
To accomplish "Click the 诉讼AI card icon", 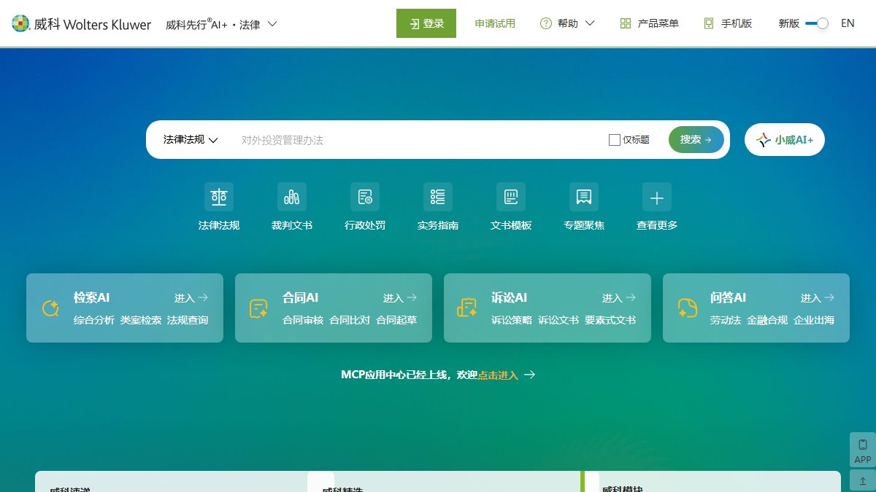I will tap(467, 308).
